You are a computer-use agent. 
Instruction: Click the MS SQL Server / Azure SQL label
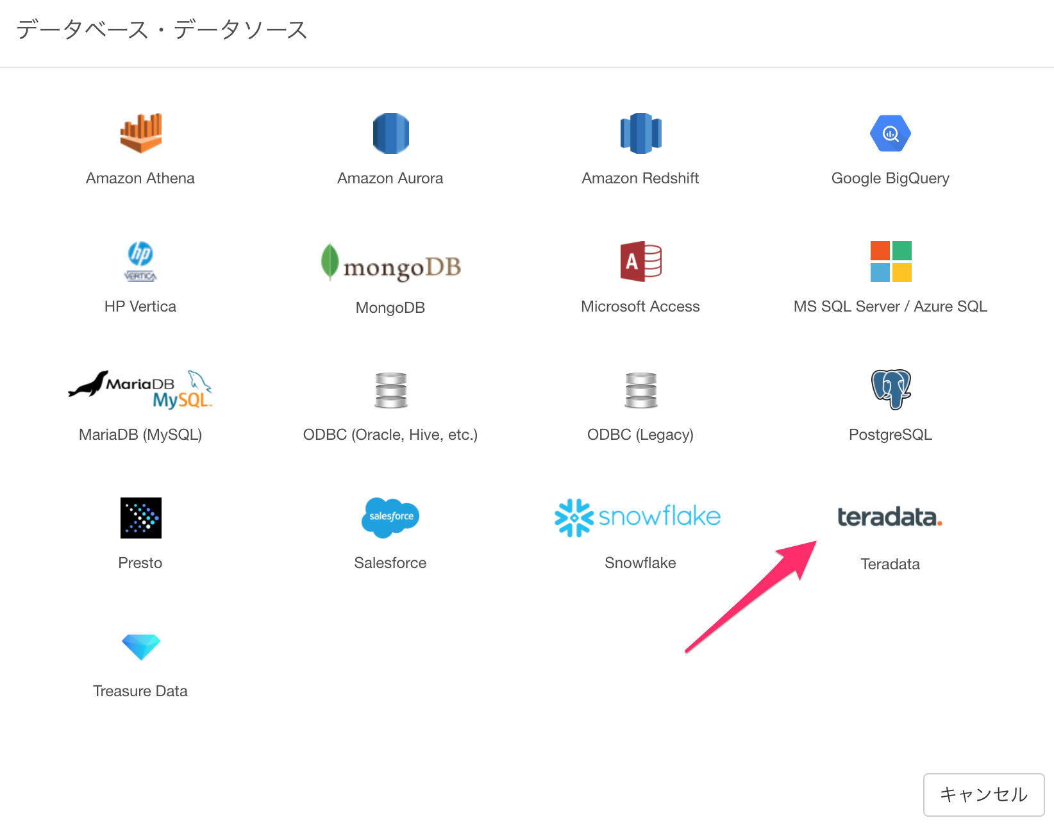click(x=891, y=306)
